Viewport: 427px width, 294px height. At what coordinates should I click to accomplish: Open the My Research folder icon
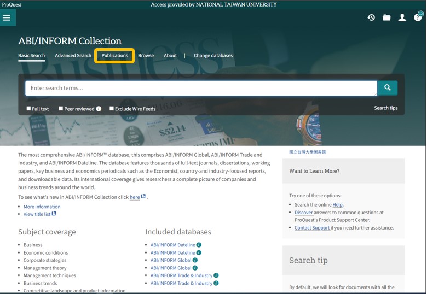click(x=386, y=17)
